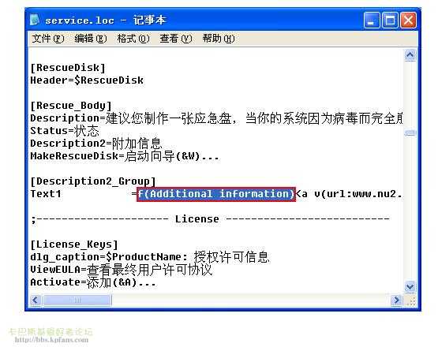Click the vertical scrollbar down arrow
438x347 pixels.
(x=410, y=287)
